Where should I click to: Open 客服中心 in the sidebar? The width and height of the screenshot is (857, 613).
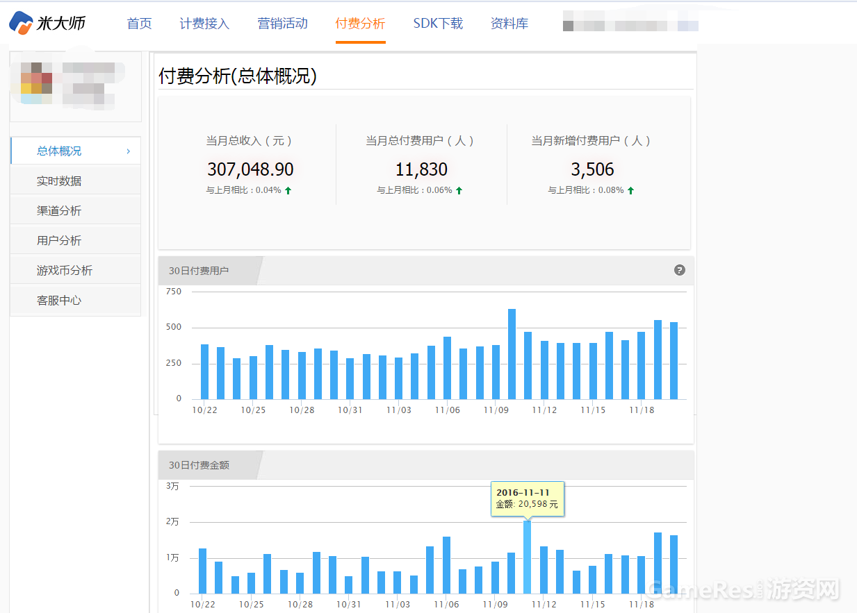(76, 300)
